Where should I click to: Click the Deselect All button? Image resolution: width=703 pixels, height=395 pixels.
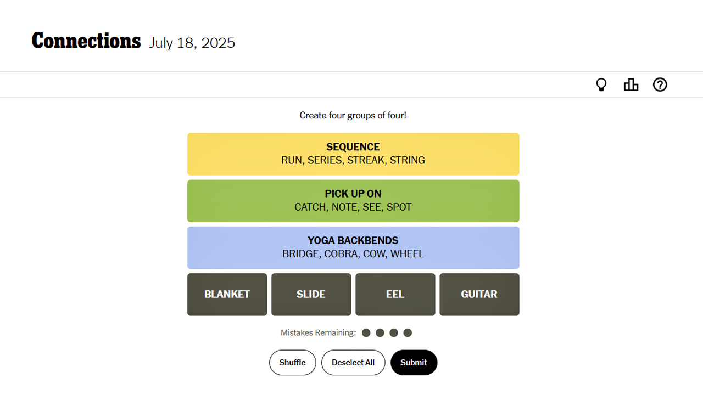tap(353, 363)
